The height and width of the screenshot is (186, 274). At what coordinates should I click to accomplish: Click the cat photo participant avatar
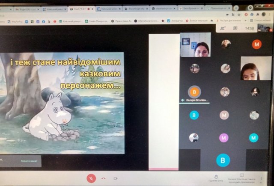click(254, 115)
